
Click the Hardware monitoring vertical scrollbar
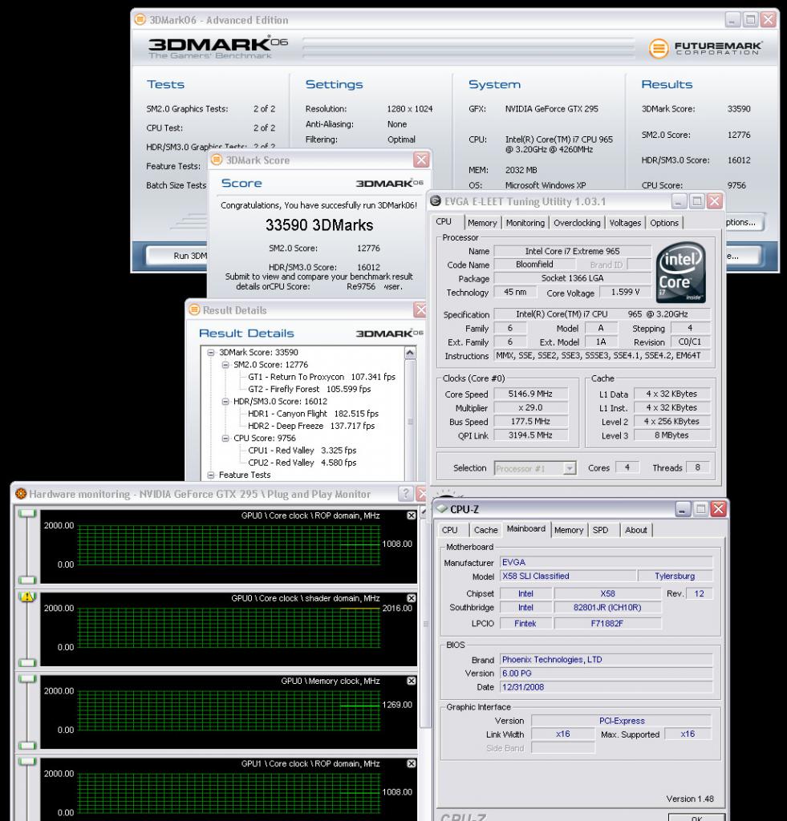(425, 623)
